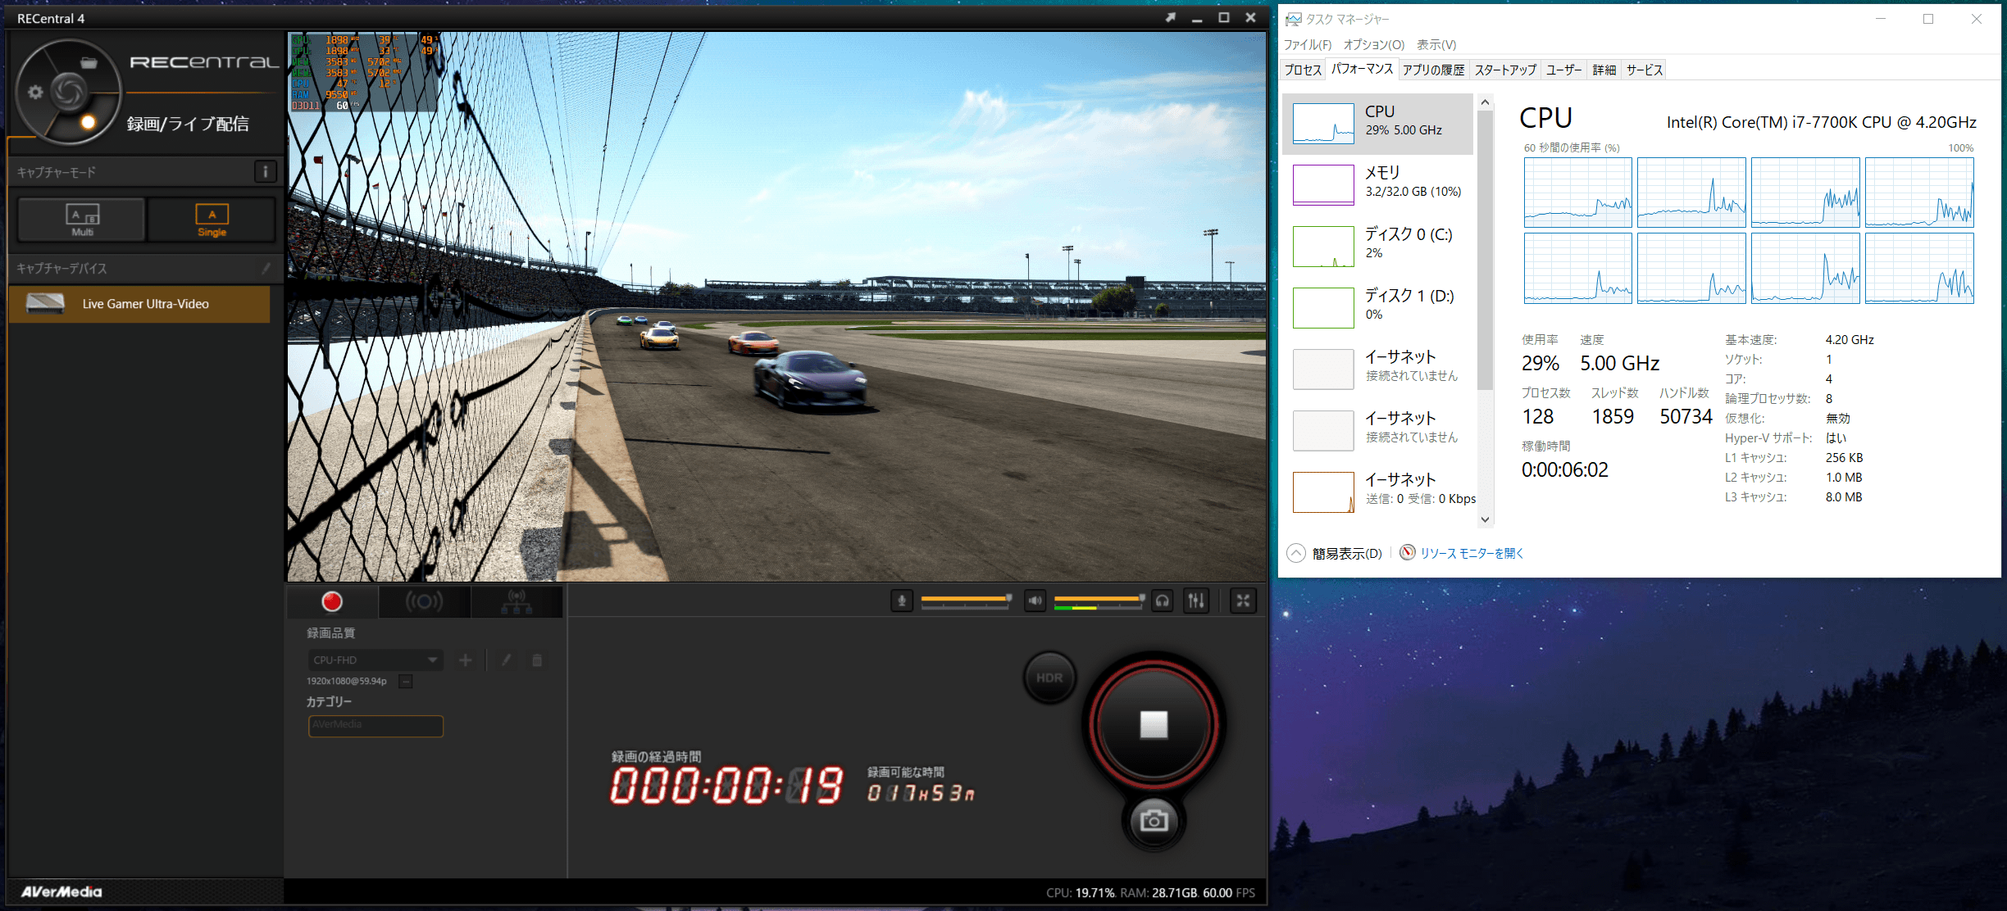The image size is (2007, 911).
Task: Click the AVerMedia logo
Action: (x=61, y=892)
